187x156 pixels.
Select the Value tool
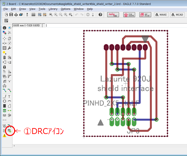[10, 72]
